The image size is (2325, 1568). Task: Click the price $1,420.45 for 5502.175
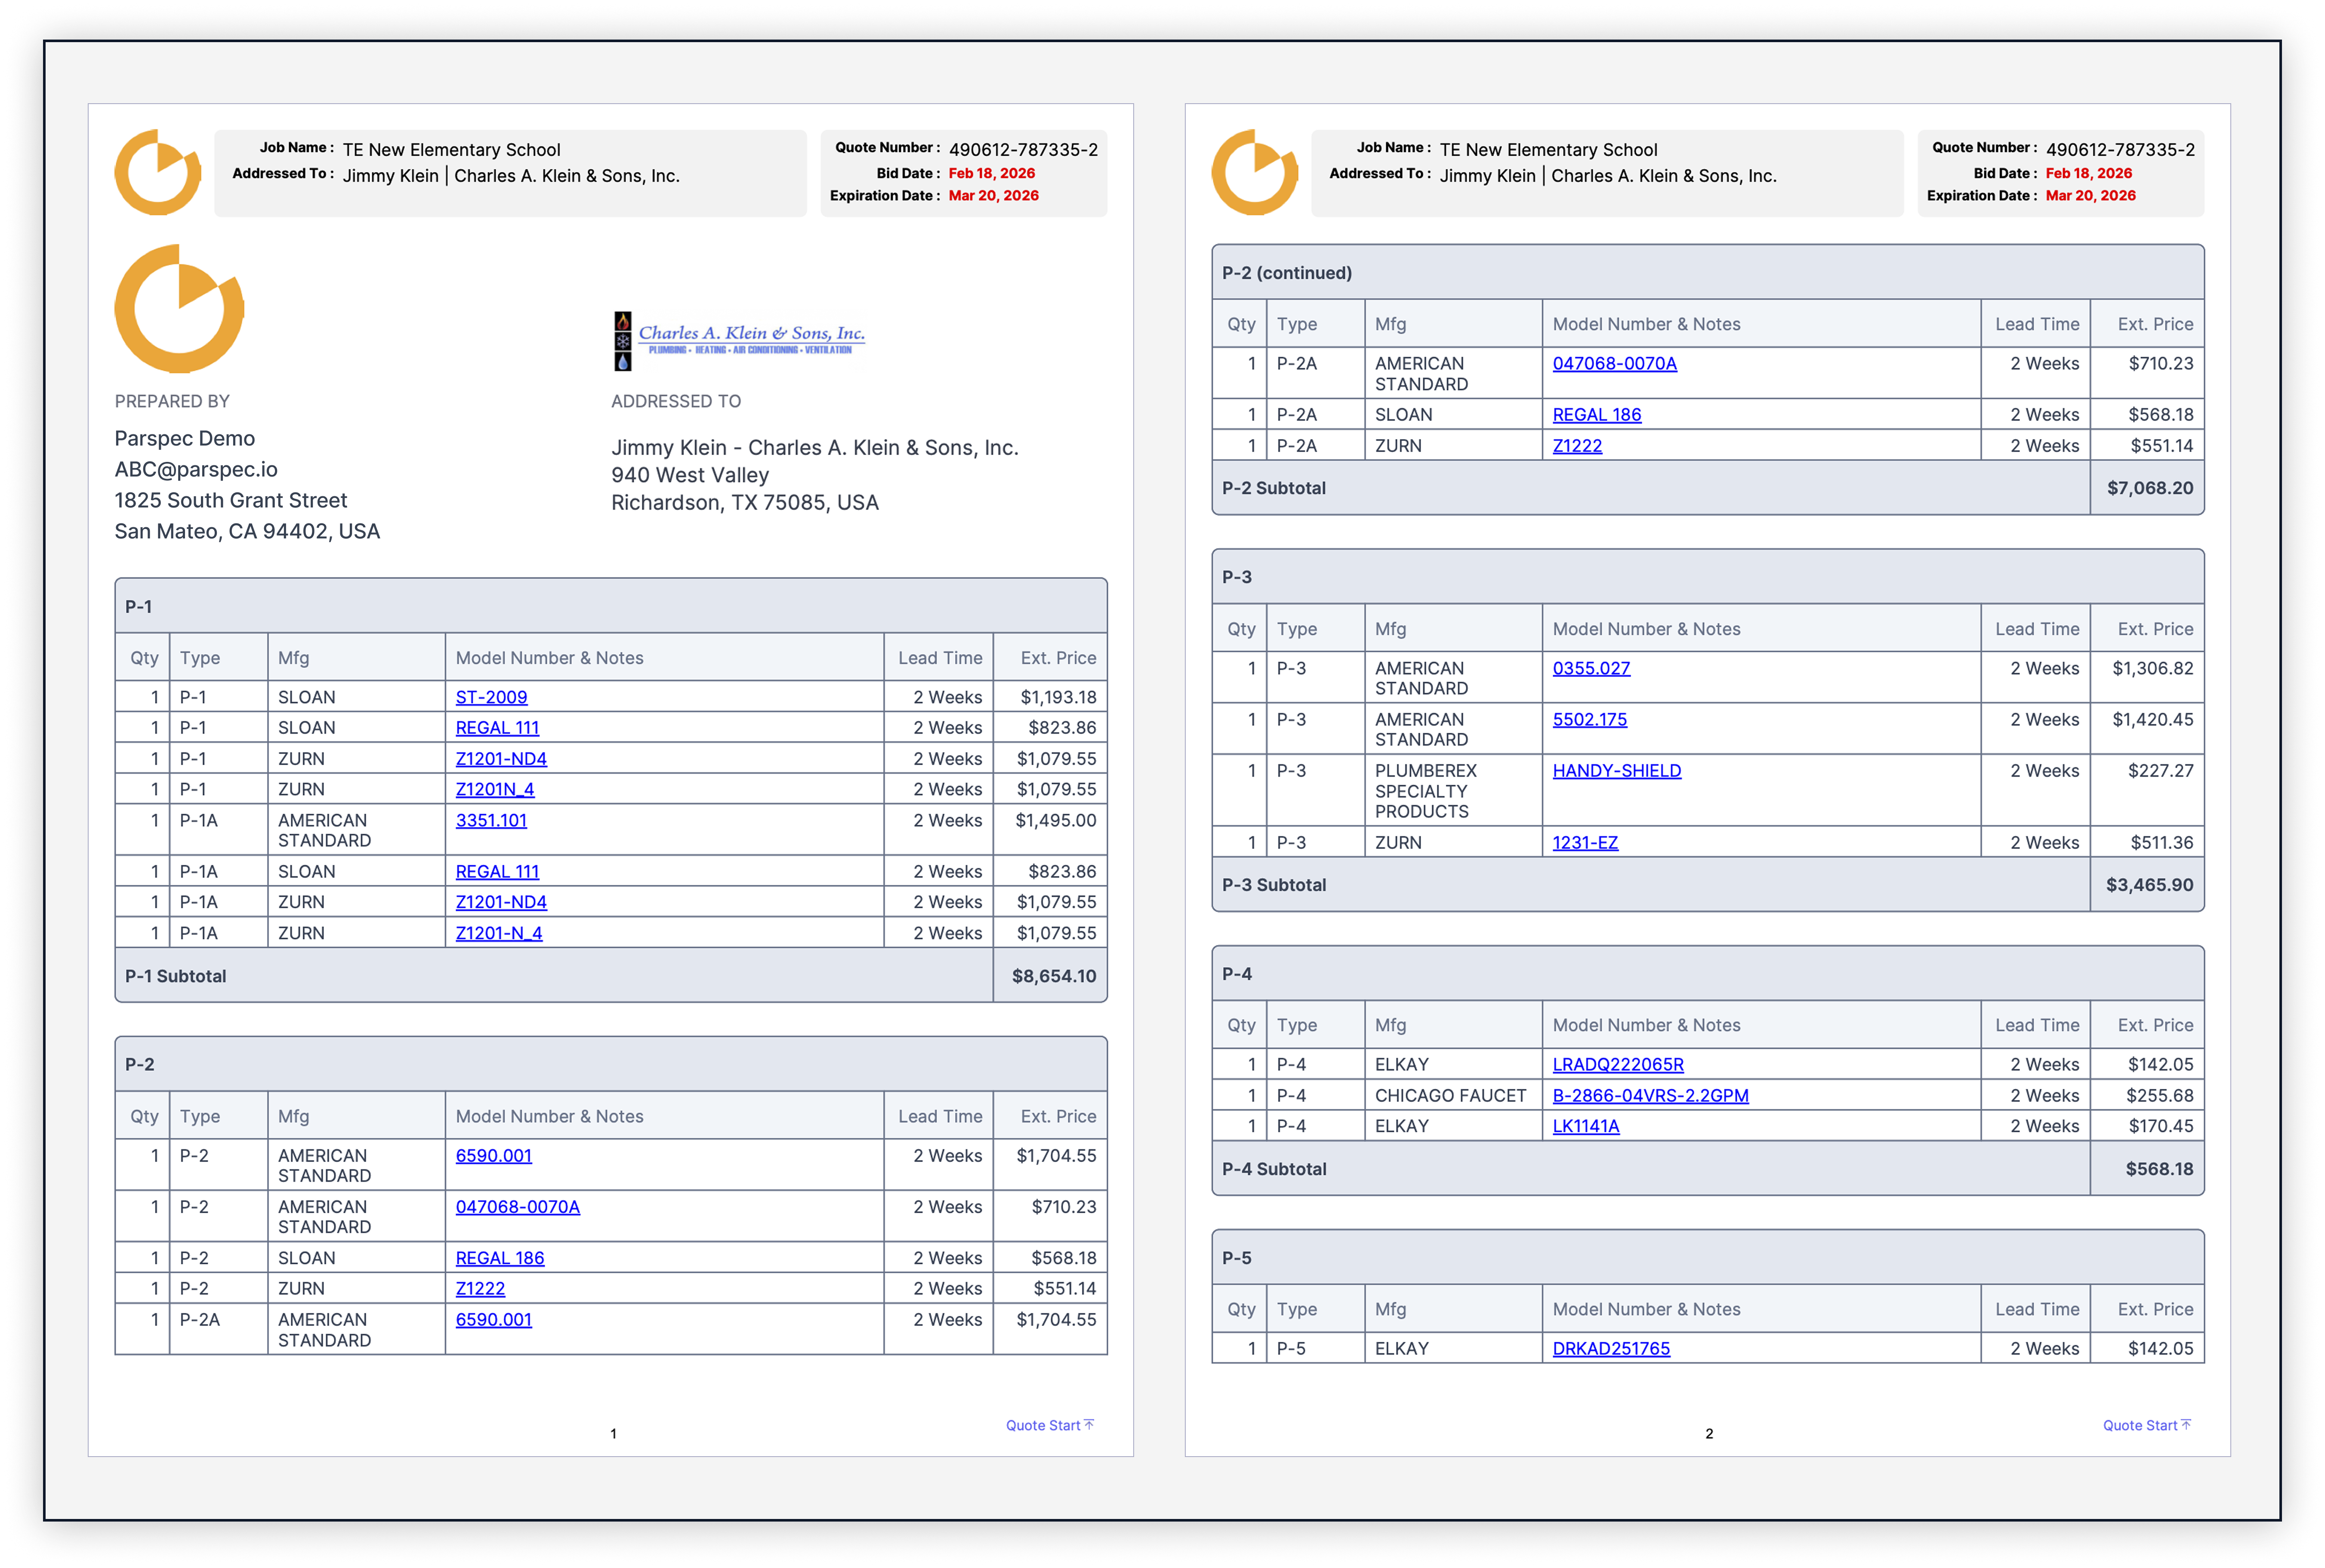tap(2153, 720)
